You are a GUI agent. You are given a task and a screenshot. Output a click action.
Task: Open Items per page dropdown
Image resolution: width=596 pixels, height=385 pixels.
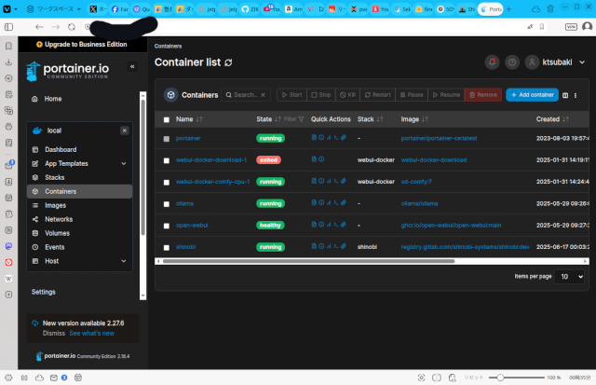point(569,277)
